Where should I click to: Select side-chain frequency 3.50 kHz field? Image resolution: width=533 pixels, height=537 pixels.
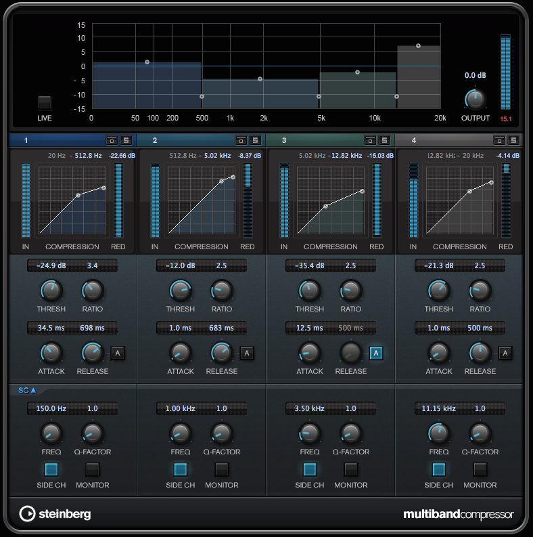coord(309,408)
